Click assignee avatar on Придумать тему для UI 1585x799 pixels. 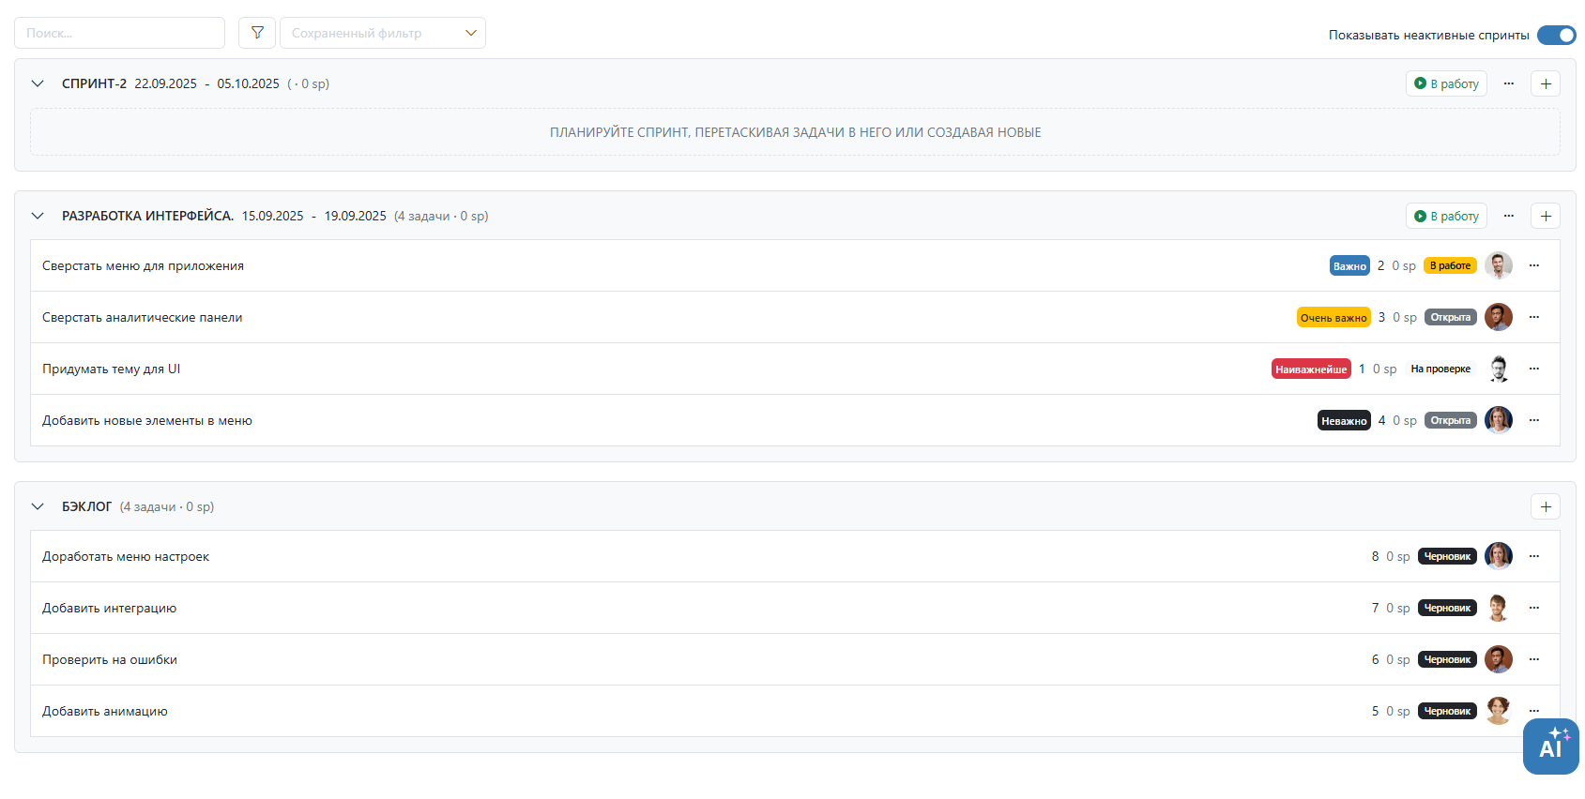pyautogui.click(x=1499, y=369)
